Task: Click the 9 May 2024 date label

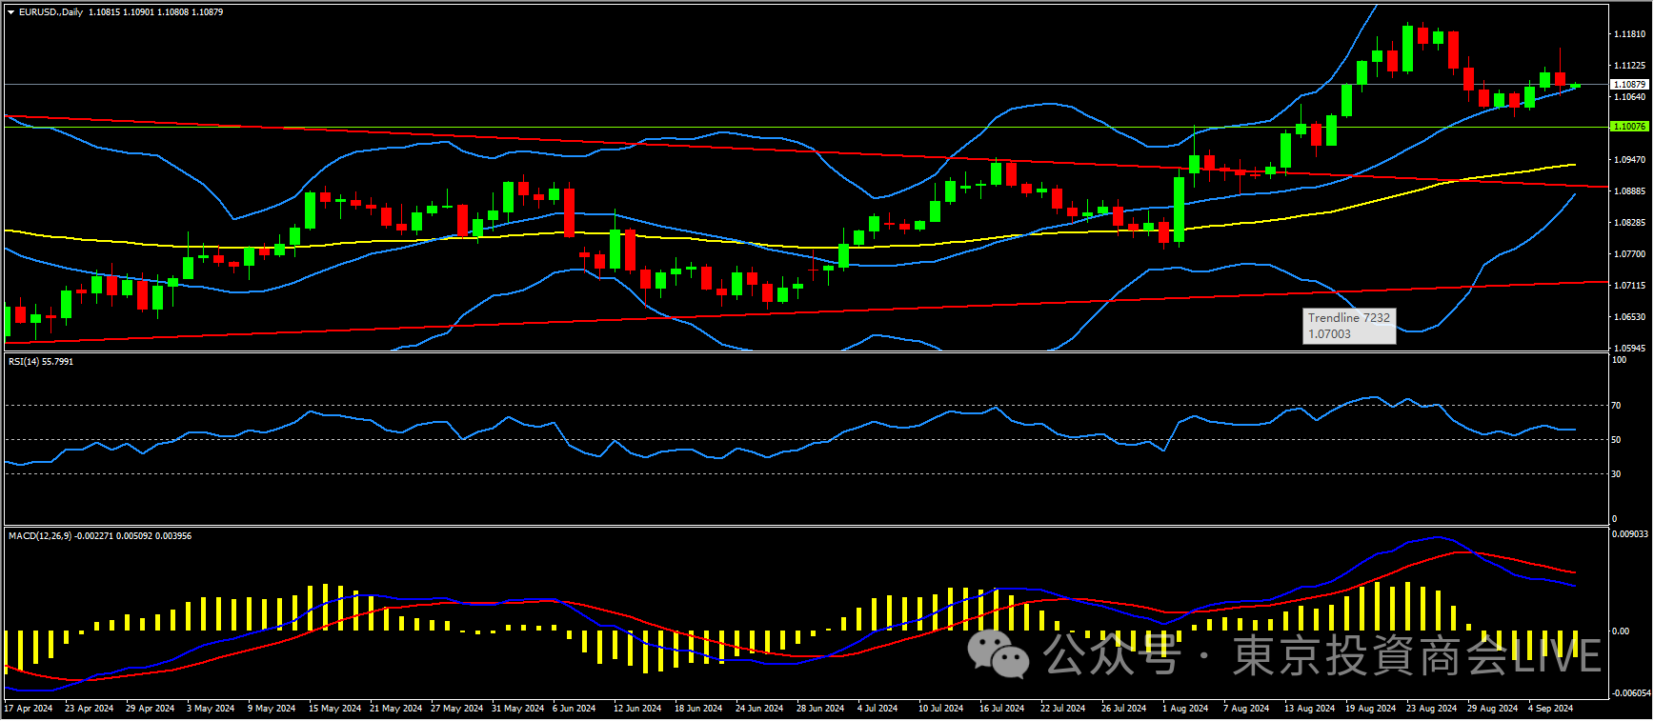Action: coord(272,709)
